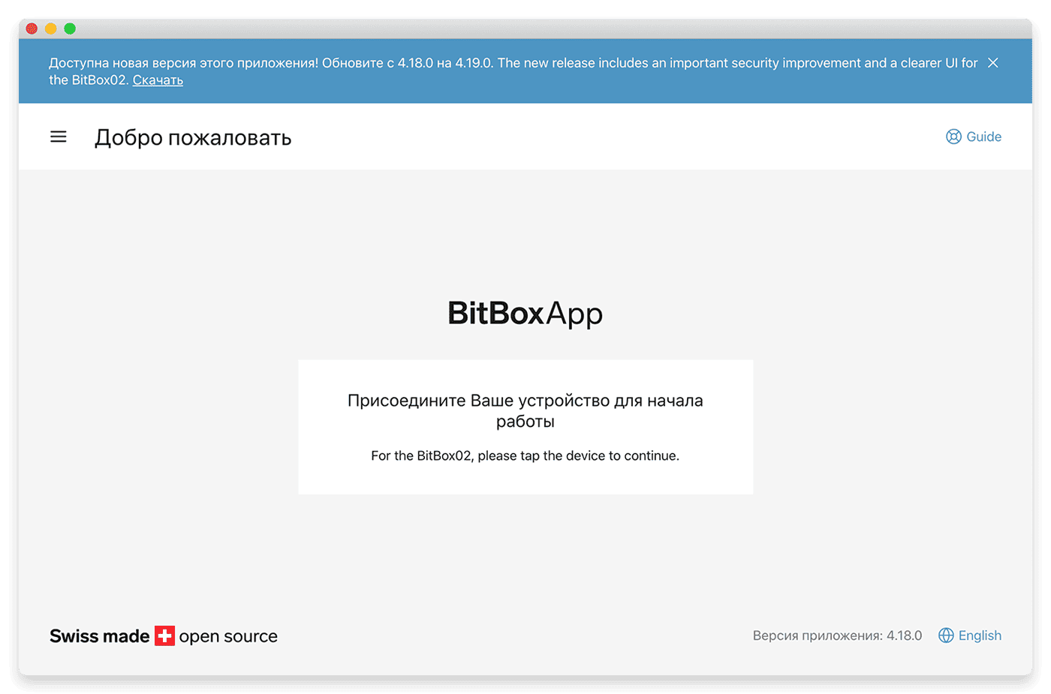Viewport: 1051px width, 694px height.
Task: Open the Guide help panel
Action: click(x=974, y=137)
